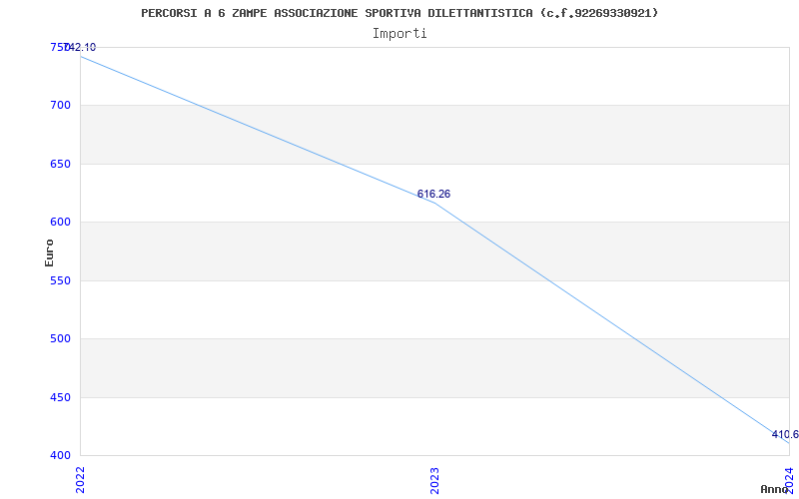Click the 2024 x-axis label

point(789,480)
